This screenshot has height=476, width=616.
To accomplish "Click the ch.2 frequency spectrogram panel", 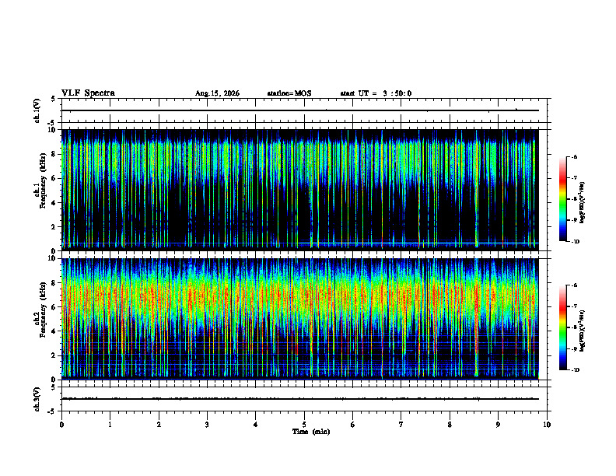I will click(300, 319).
